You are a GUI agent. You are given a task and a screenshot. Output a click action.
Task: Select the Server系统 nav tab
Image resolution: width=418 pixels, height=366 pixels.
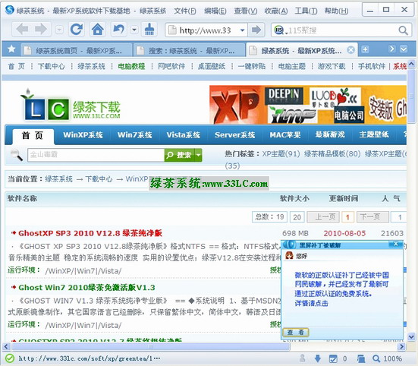[235, 134]
